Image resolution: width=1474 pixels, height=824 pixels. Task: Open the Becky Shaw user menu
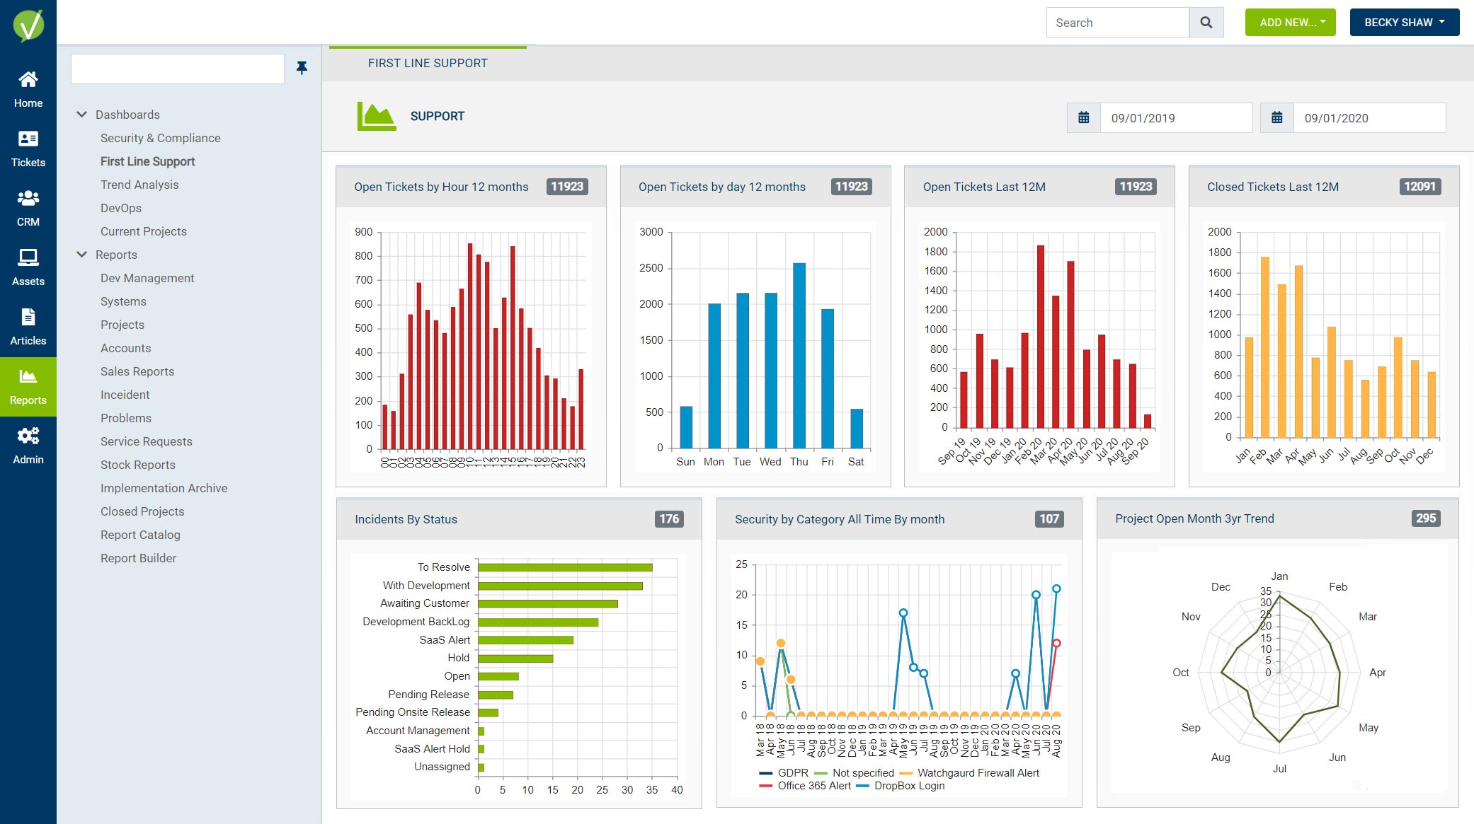click(1404, 23)
